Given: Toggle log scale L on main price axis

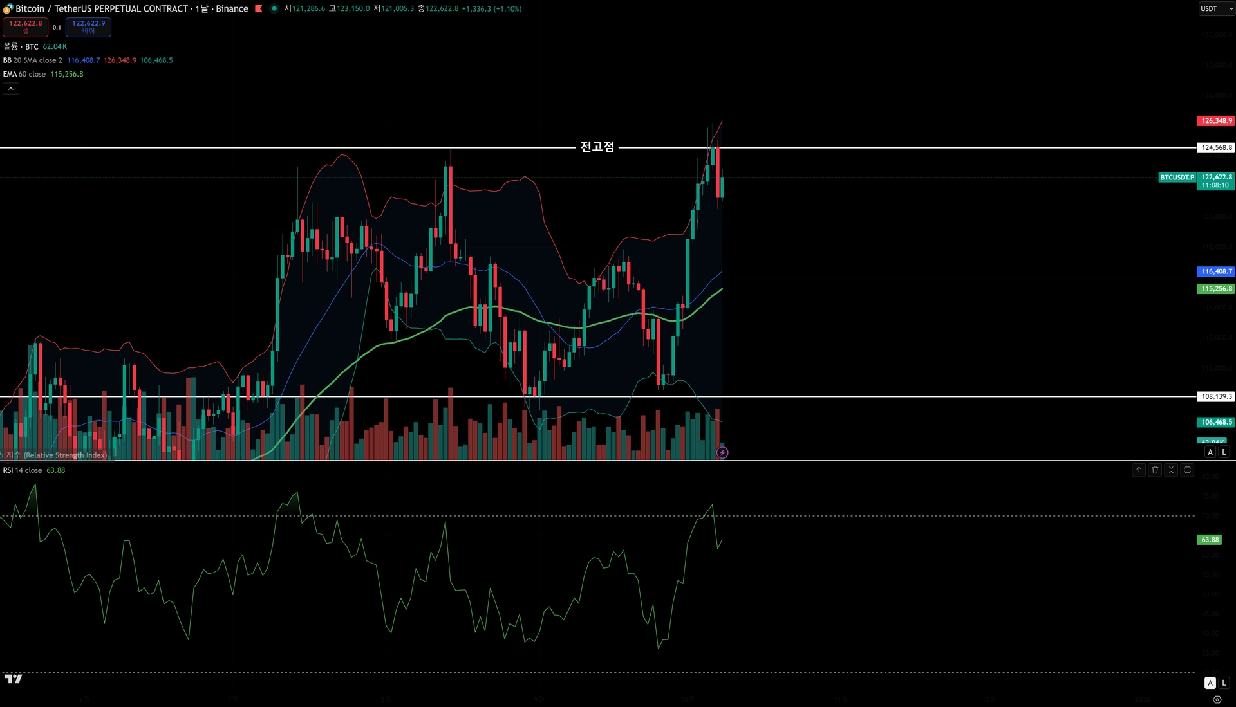Looking at the screenshot, I should pos(1224,452).
